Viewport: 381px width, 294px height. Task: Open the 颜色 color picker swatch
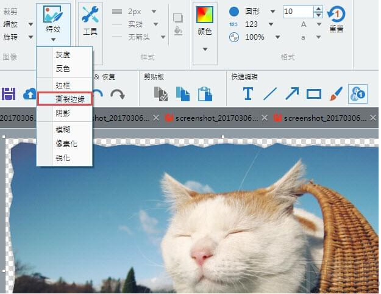click(x=205, y=15)
